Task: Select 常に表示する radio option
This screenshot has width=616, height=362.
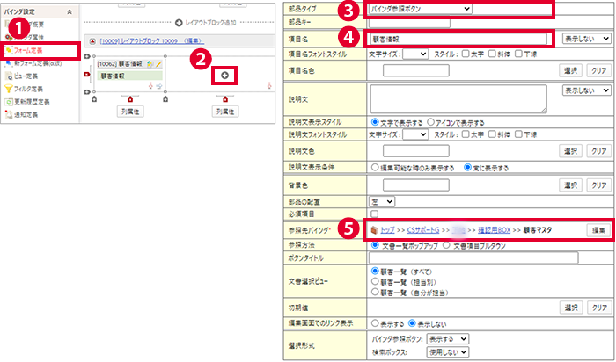Action: point(467,168)
